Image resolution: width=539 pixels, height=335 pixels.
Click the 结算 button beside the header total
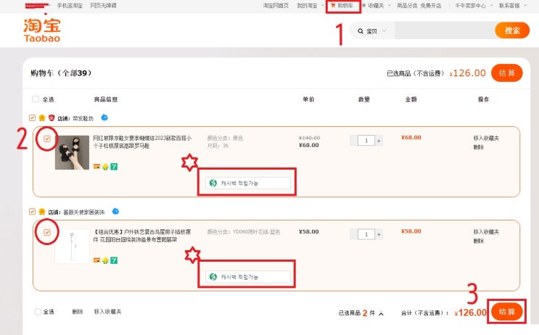coord(506,73)
